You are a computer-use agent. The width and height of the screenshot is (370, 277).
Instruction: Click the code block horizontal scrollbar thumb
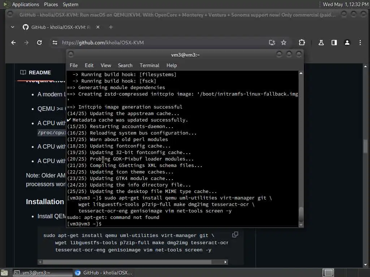[127, 262]
